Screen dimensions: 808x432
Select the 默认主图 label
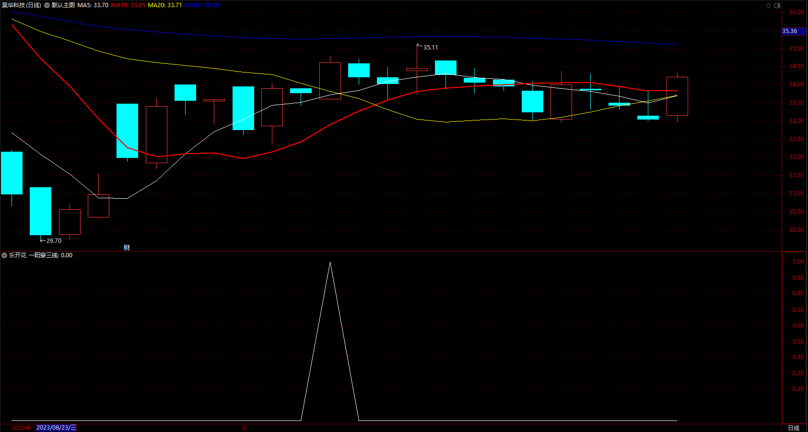(63, 5)
